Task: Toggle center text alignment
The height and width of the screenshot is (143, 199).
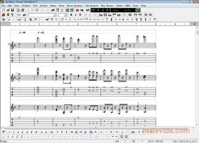Action: 90,15
